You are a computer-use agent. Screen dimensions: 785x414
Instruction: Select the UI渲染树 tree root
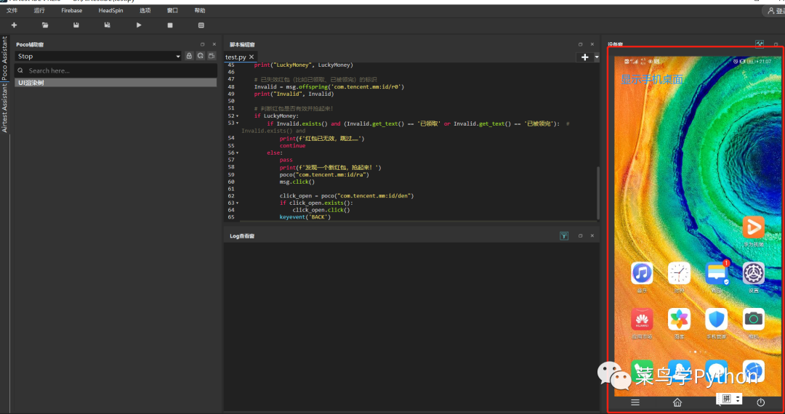coord(116,83)
